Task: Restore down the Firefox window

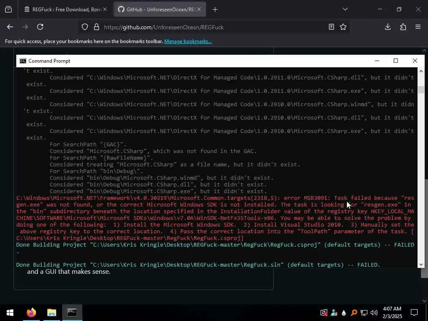Action: (x=399, y=9)
